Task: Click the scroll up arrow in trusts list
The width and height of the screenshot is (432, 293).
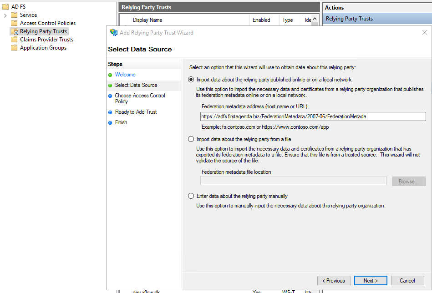Action: [315, 19]
